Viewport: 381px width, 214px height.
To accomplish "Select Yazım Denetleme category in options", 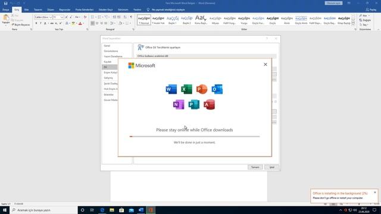I will (113, 56).
